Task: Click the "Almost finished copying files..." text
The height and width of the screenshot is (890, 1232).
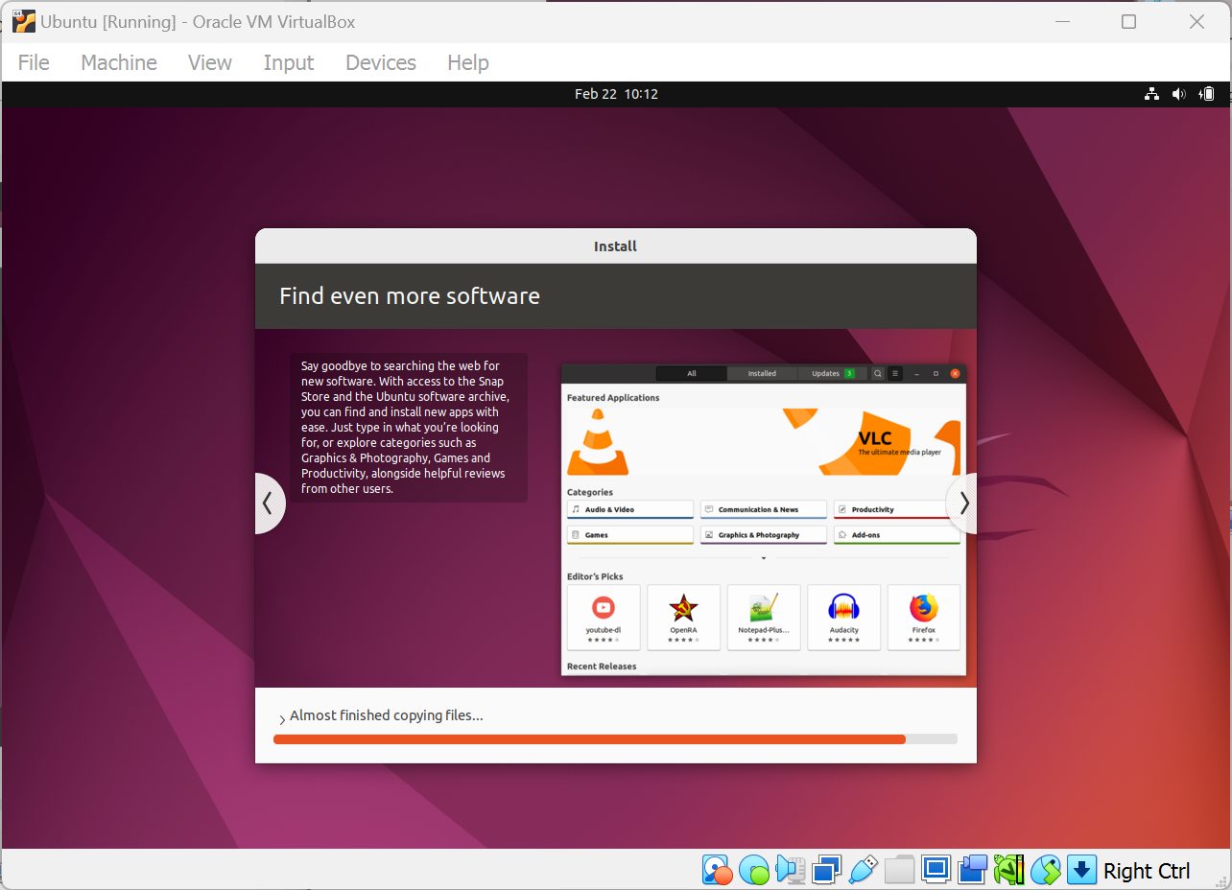Action: [x=387, y=715]
